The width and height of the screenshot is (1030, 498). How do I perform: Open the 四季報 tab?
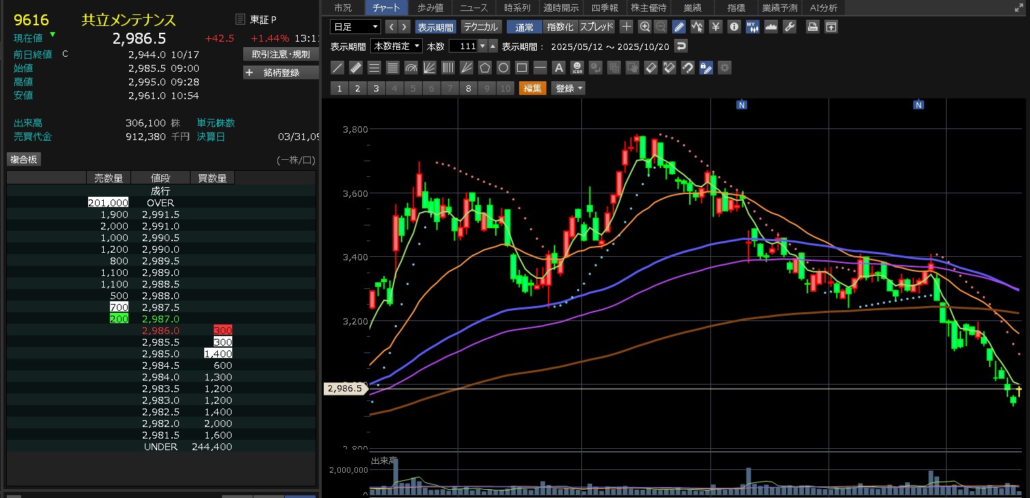(x=604, y=8)
